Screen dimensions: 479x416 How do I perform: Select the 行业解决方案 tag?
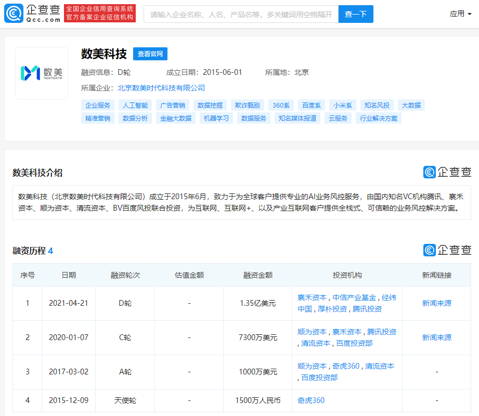click(379, 118)
